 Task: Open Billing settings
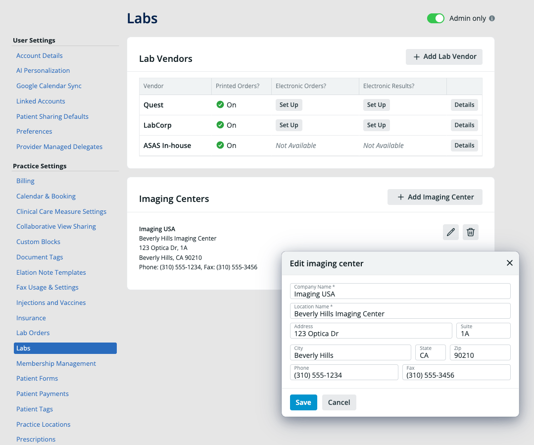[25, 181]
